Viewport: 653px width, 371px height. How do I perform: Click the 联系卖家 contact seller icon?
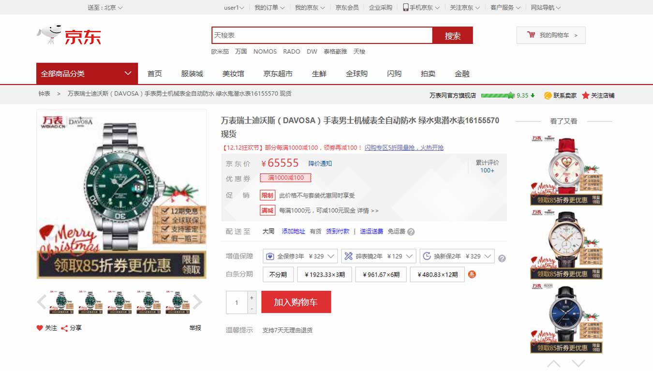(x=548, y=96)
